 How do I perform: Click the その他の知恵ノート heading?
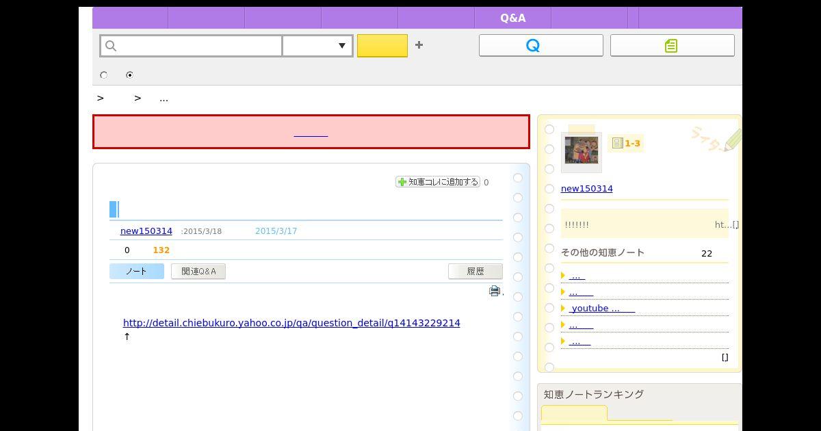[x=603, y=252]
